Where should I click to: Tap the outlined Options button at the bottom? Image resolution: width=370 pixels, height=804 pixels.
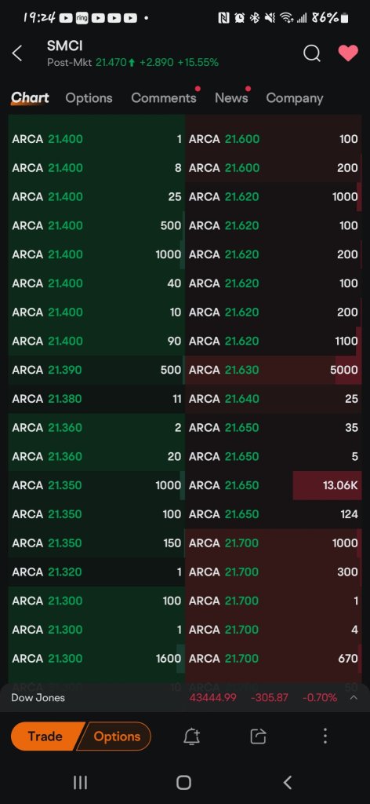click(117, 736)
